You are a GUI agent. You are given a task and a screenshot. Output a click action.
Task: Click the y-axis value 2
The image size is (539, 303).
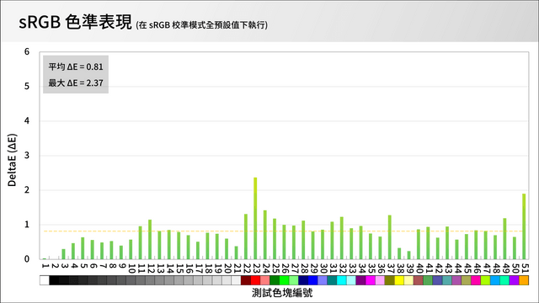[27, 190]
